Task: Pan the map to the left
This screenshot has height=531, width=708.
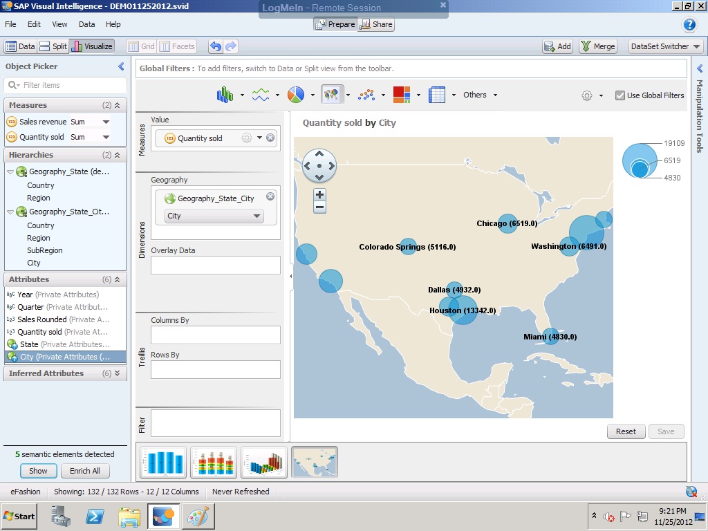Action: [307, 166]
